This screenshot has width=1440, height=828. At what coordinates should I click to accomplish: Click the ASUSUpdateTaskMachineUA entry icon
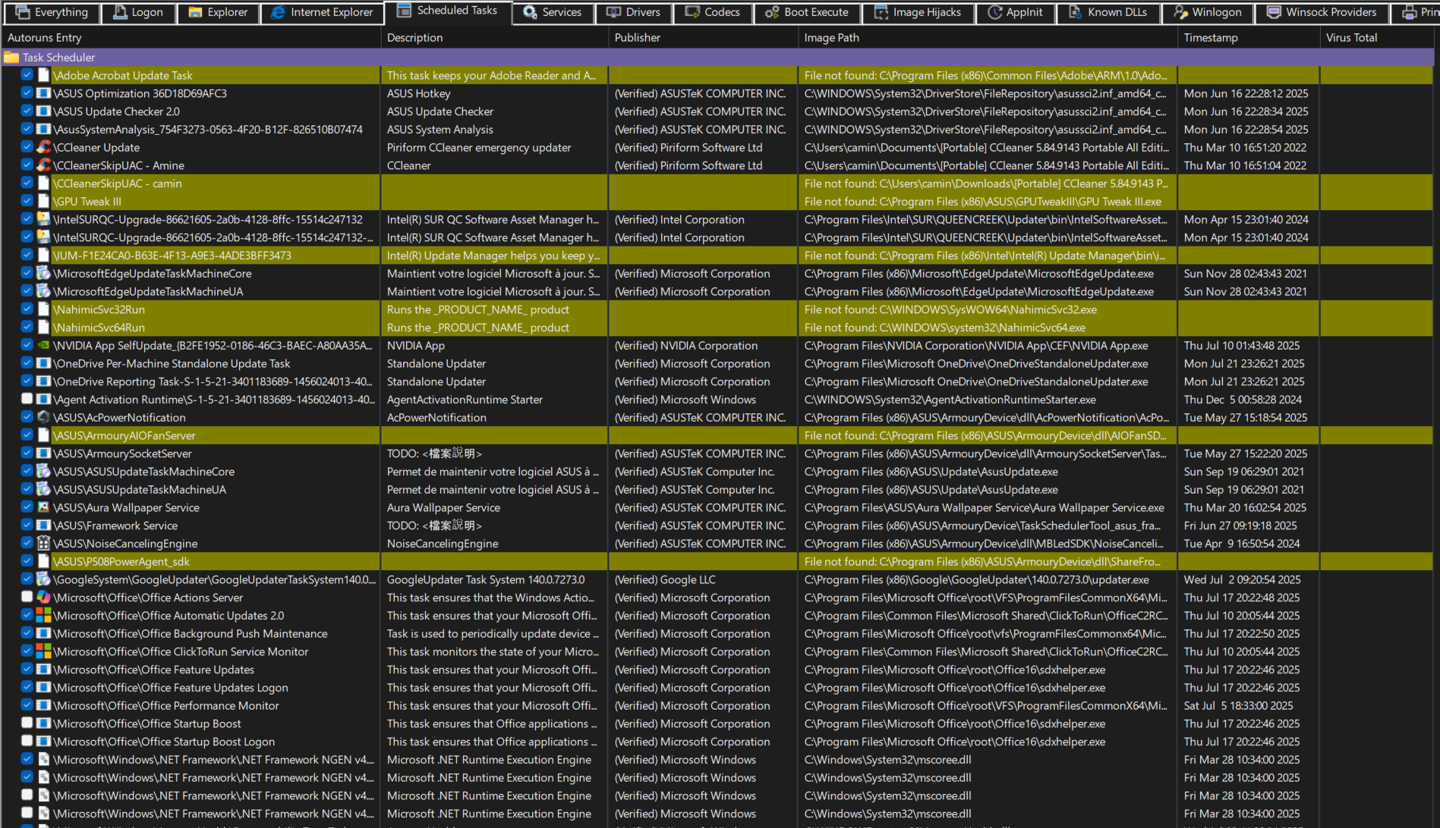pos(43,489)
